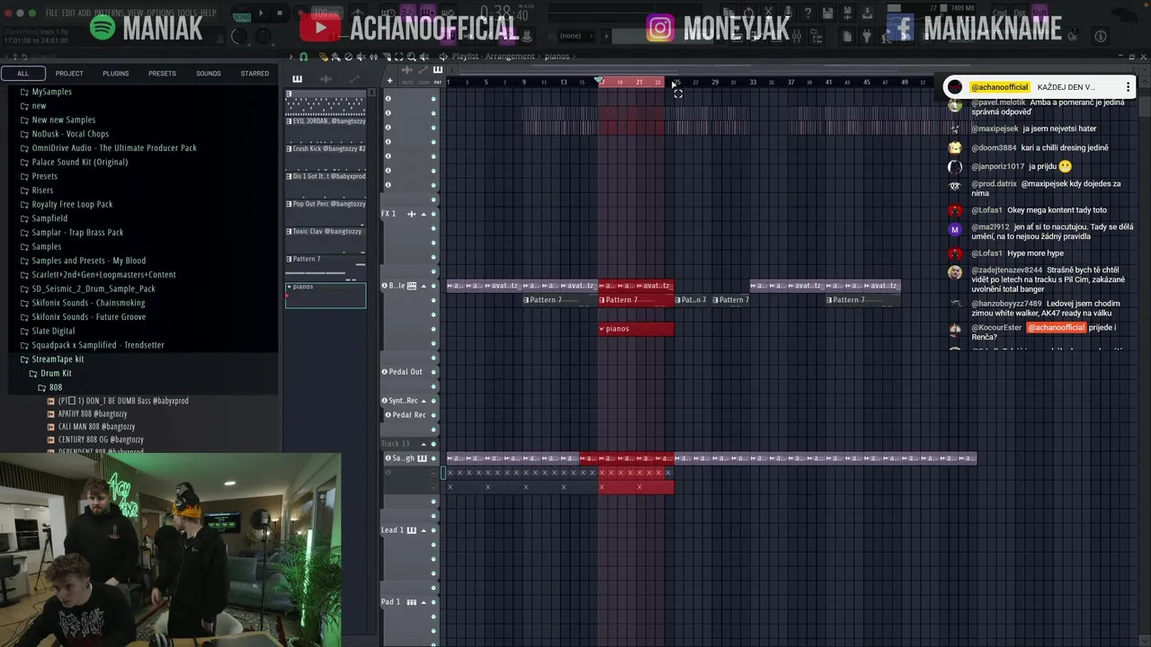Mute the Synt..Rec track

[433, 401]
